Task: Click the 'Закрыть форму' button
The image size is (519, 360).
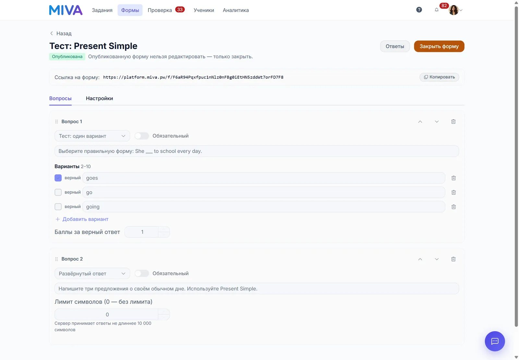Action: [439, 46]
